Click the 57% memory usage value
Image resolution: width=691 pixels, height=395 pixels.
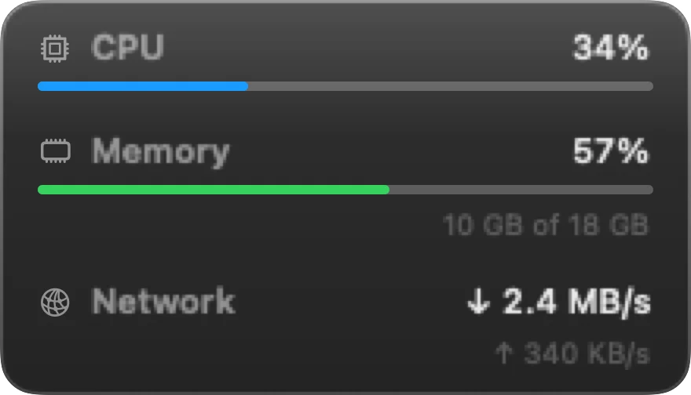click(x=610, y=151)
